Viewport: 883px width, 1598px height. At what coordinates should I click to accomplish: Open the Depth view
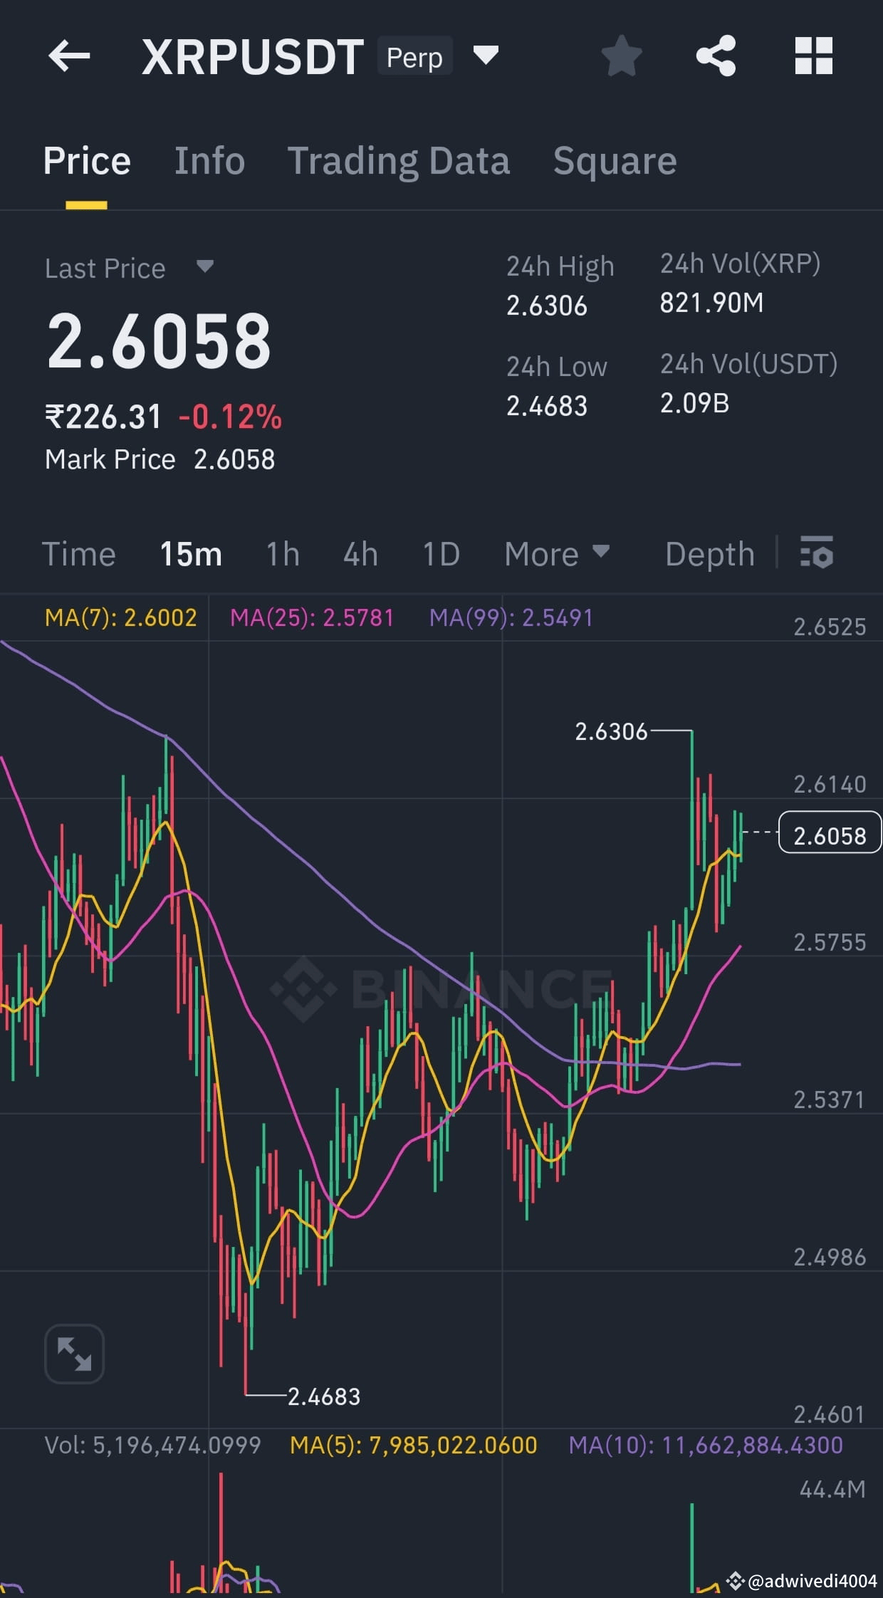(x=710, y=553)
